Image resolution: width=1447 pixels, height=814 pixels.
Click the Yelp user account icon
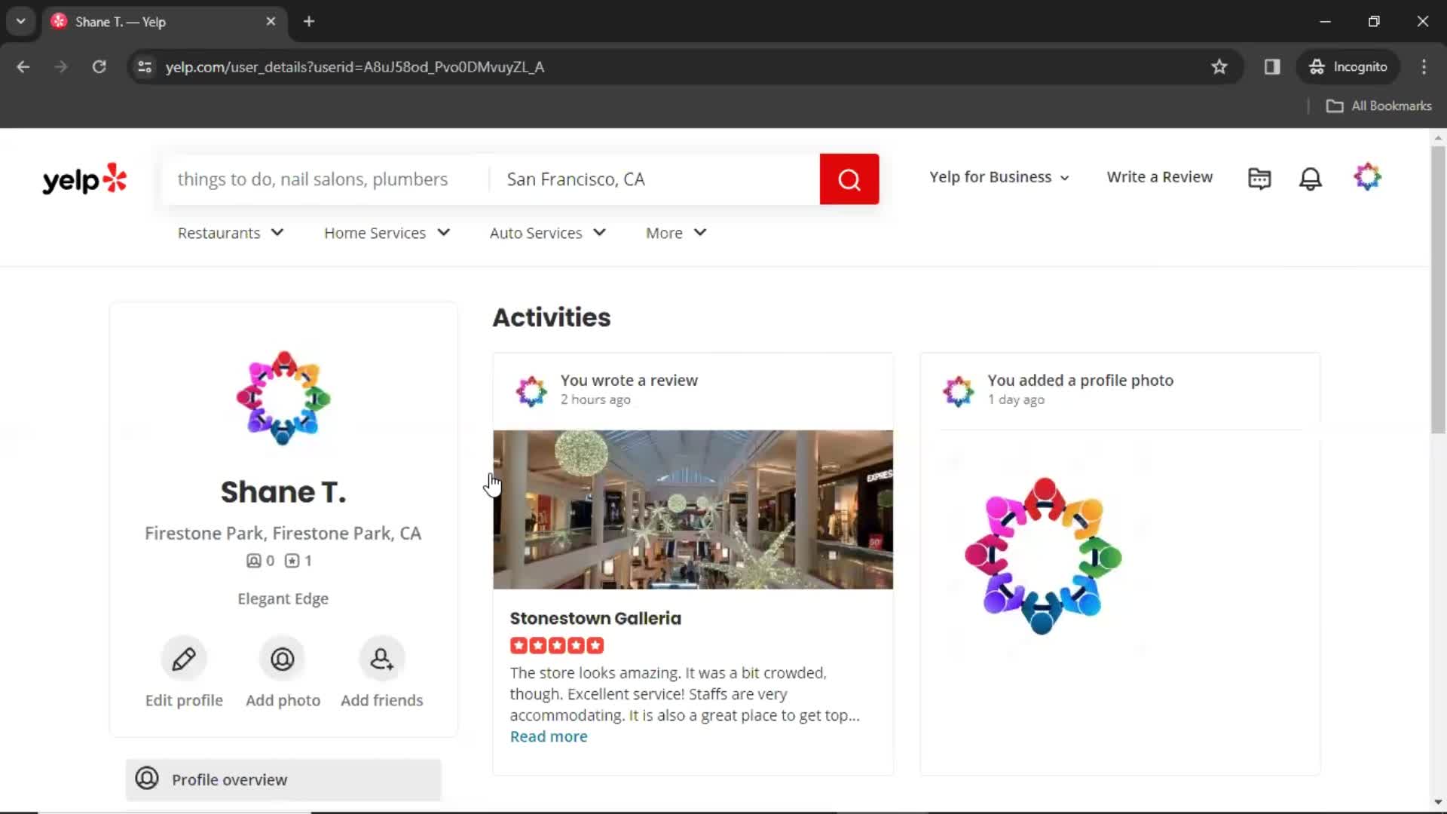[x=1368, y=177]
